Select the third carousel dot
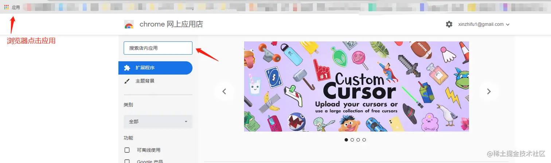 tap(358, 140)
